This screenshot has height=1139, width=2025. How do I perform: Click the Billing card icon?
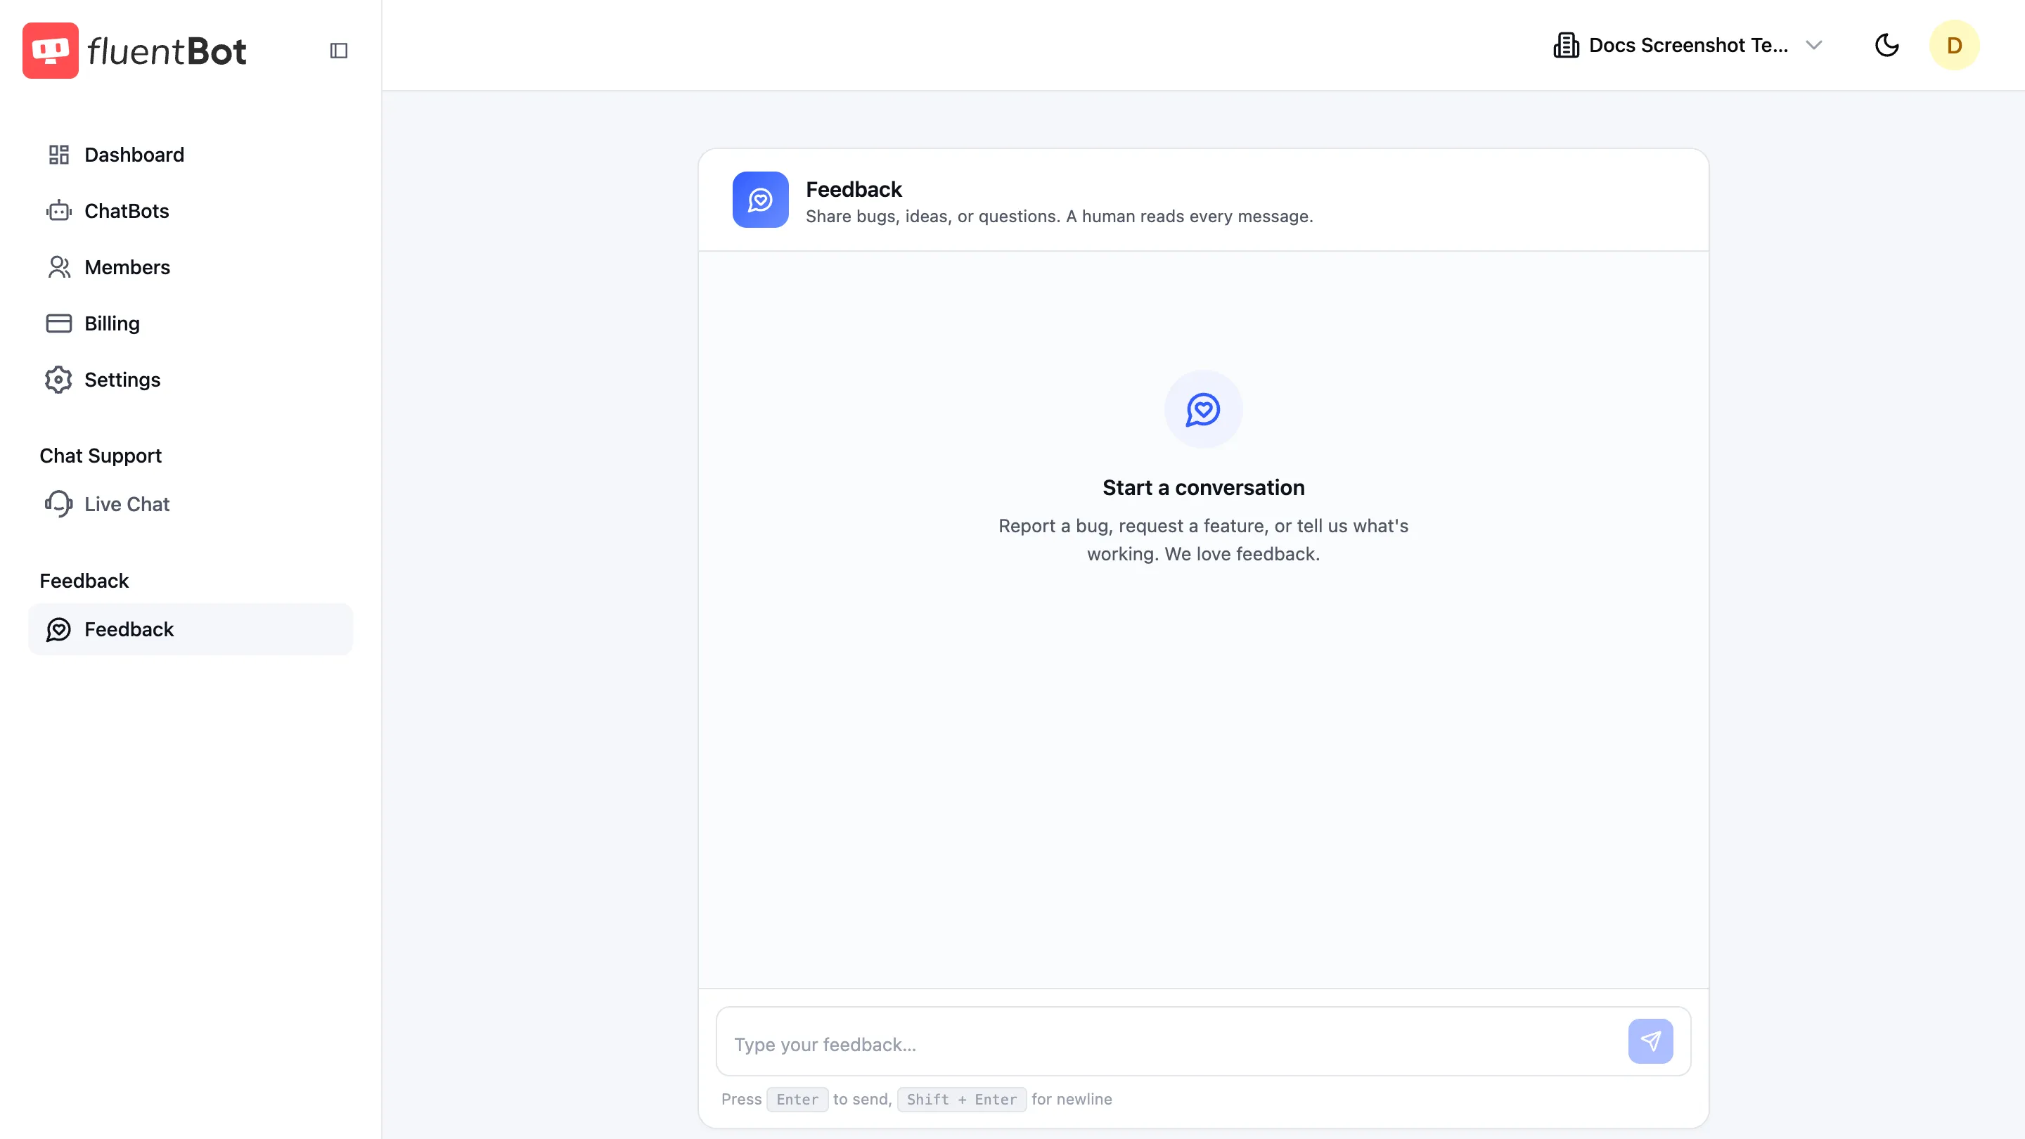(x=59, y=323)
